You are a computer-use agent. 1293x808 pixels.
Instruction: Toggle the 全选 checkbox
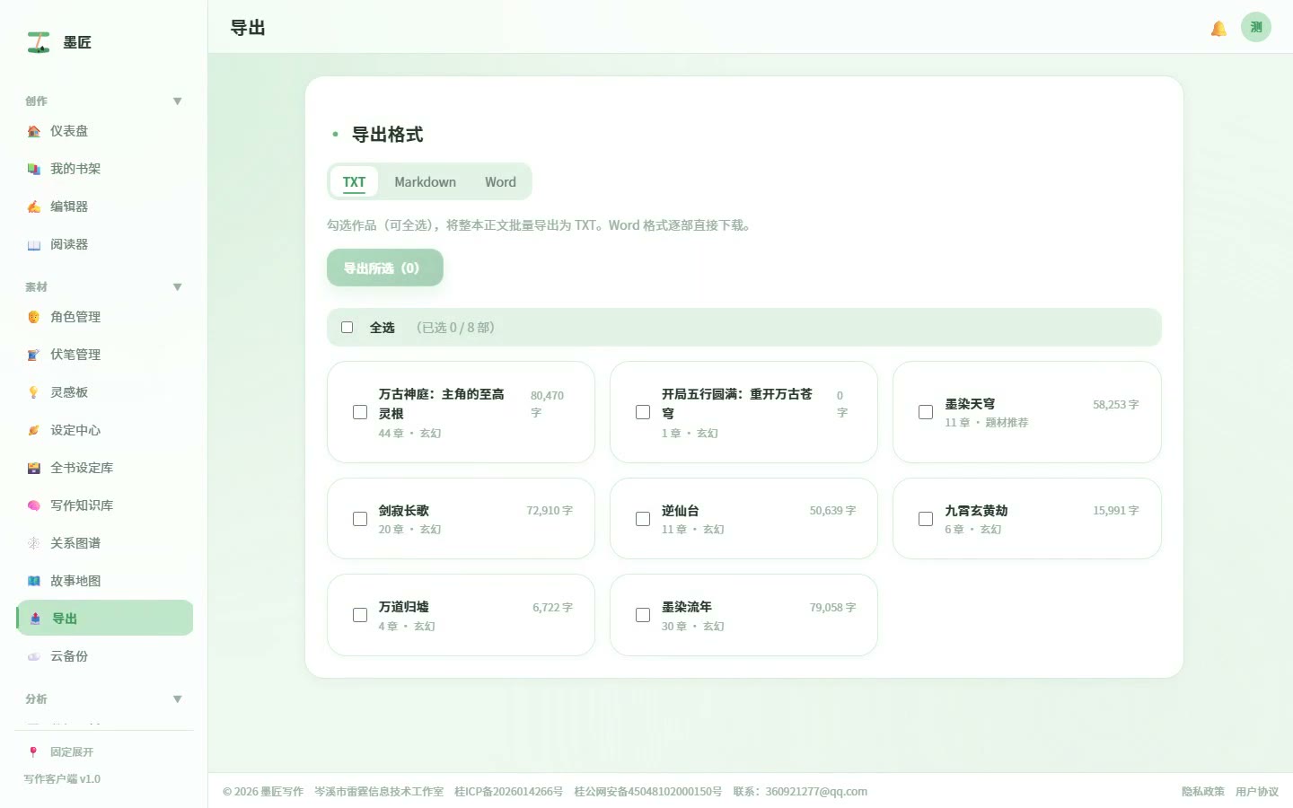coord(347,328)
